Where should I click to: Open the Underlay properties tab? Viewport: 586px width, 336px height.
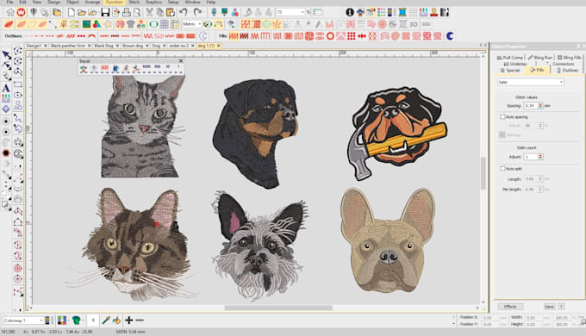tap(515, 65)
